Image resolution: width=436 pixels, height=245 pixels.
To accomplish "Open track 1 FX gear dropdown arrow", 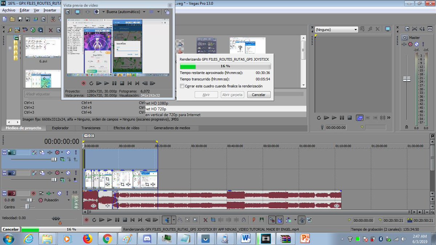I will [x=62, y=152].
